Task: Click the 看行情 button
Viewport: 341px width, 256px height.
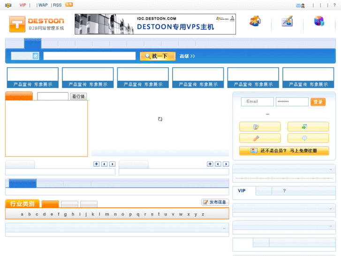Action: pyautogui.click(x=78, y=96)
